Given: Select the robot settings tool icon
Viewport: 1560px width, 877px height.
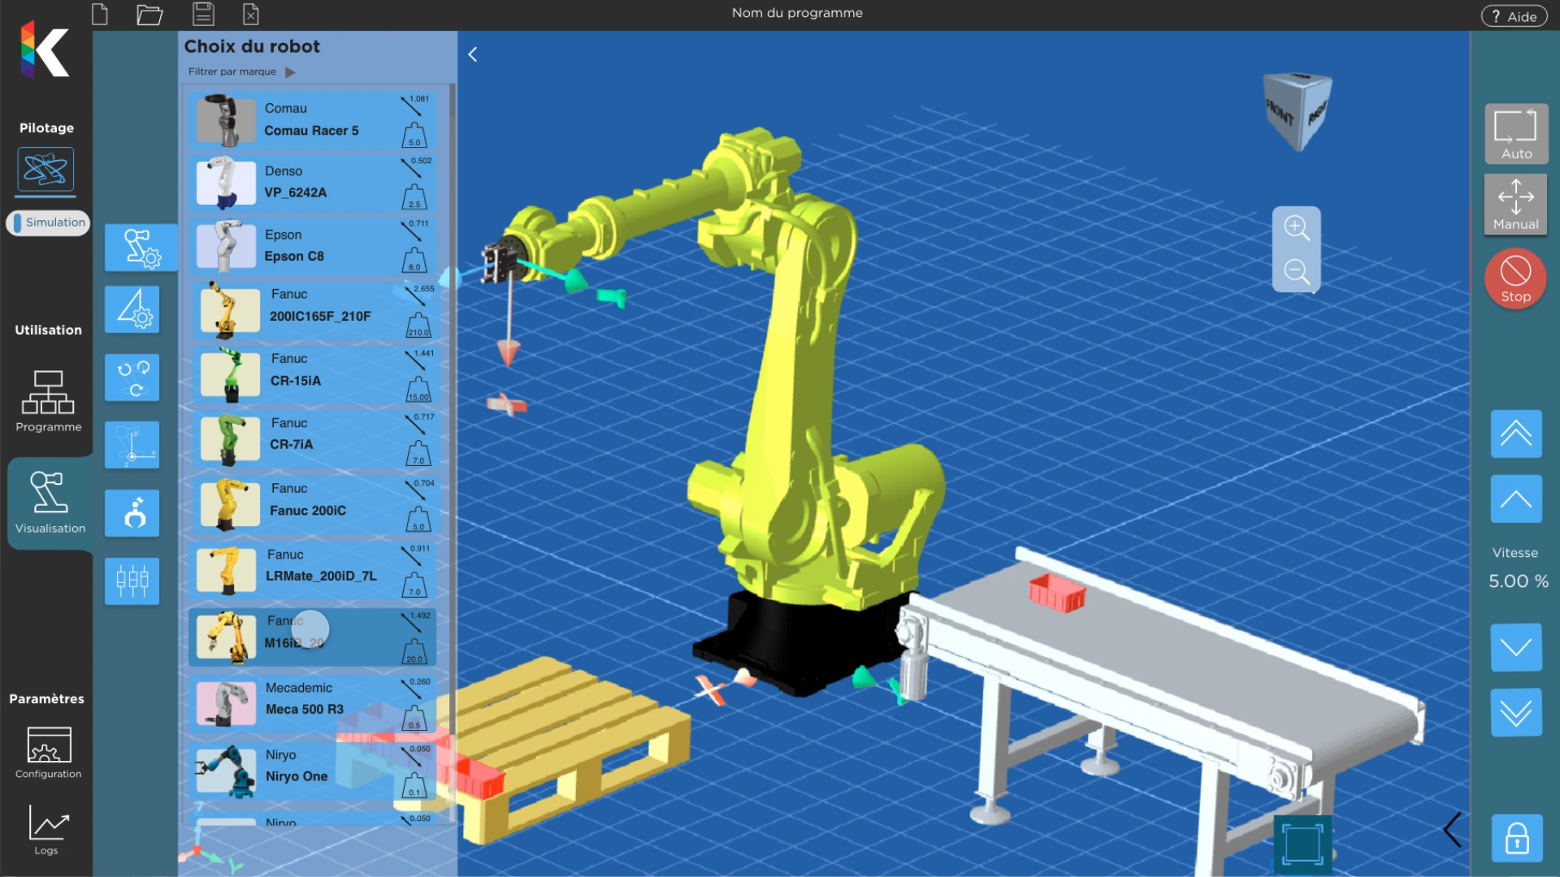Looking at the screenshot, I should 141,248.
